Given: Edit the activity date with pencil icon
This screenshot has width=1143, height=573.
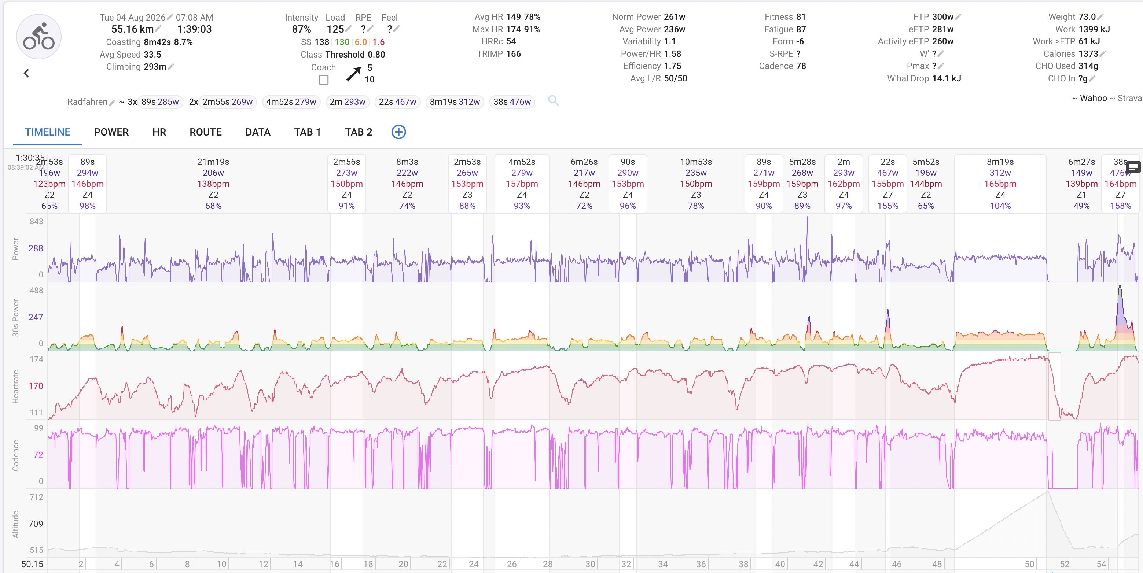Looking at the screenshot, I should 170,17.
